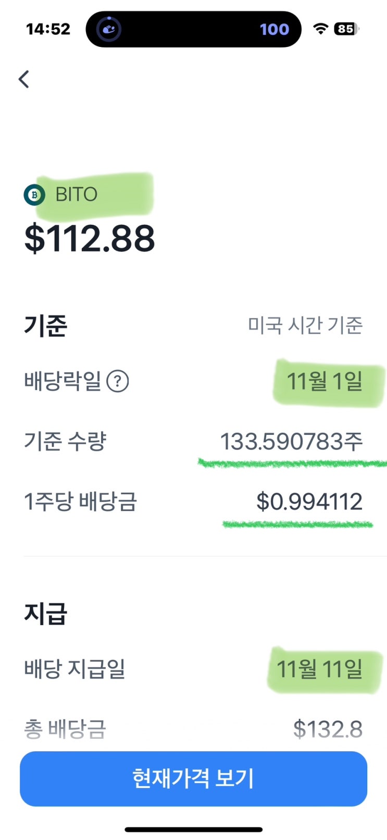This screenshot has height=840, width=387.
Task: Tap the $112.88 dividend amount
Action: [x=90, y=239]
